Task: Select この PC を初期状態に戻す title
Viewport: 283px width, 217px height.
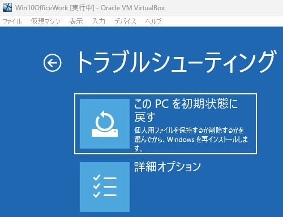Action: tap(186, 110)
